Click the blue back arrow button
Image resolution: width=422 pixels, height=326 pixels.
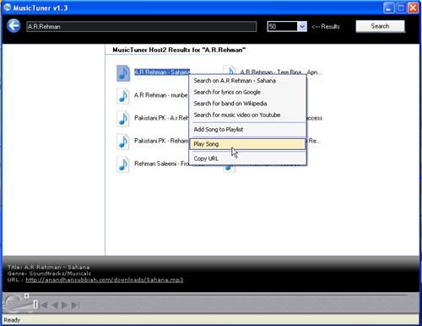(14, 26)
